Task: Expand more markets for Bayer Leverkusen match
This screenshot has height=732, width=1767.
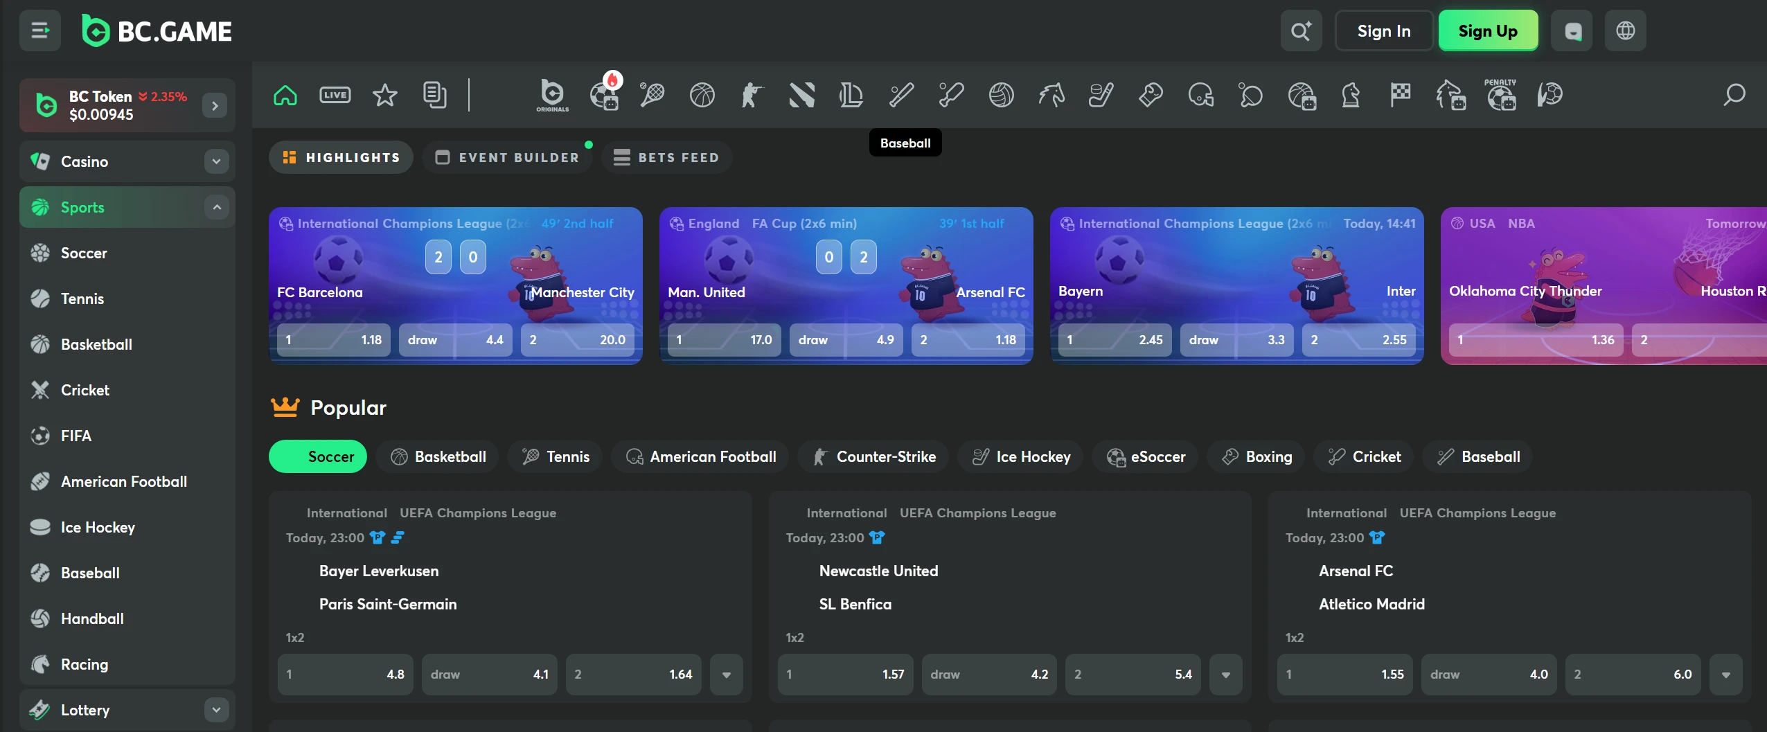Action: (726, 675)
